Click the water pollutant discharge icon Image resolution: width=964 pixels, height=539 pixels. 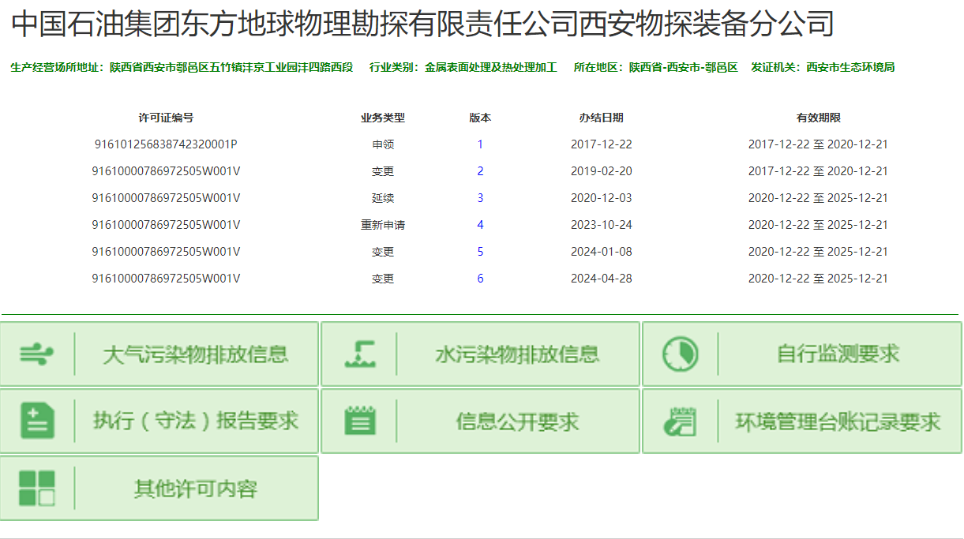click(x=361, y=354)
